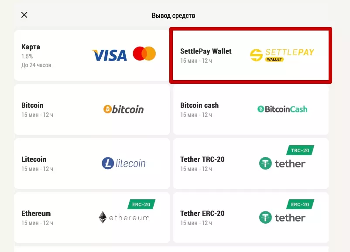Choose the Ethereum label option

pyautogui.click(x=36, y=214)
